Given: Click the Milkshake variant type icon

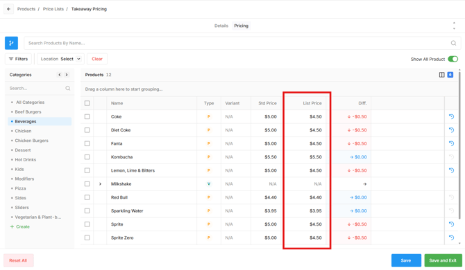Looking at the screenshot, I should tap(209, 183).
